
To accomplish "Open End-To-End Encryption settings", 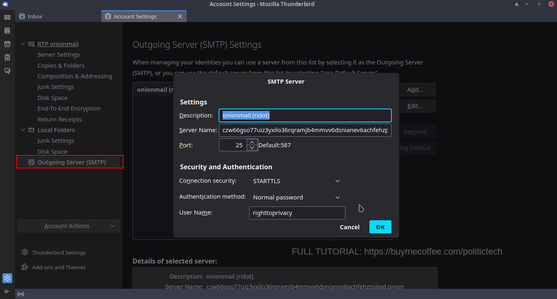I will (69, 109).
